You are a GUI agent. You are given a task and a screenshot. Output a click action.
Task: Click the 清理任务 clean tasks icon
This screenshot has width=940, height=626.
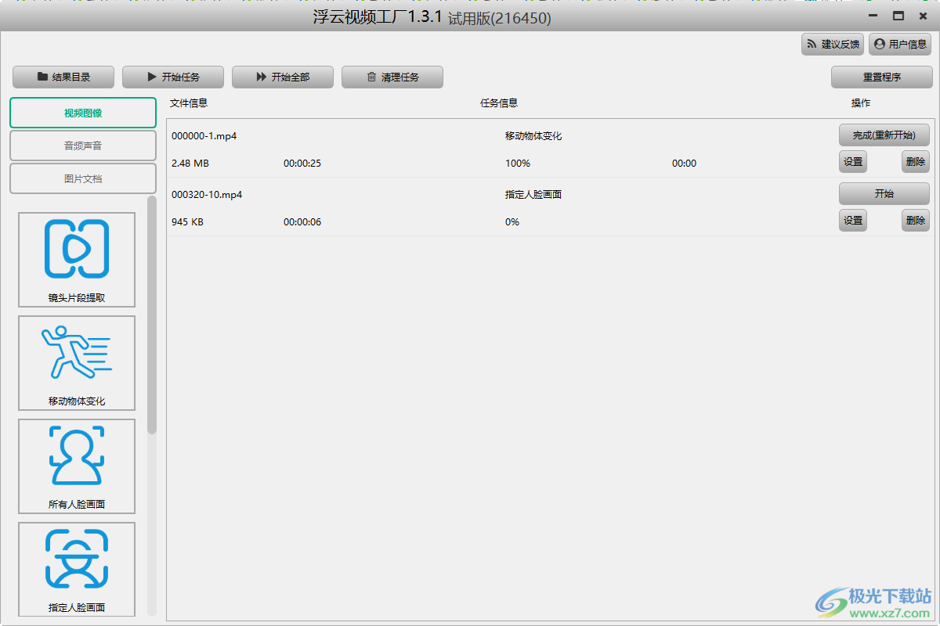[x=392, y=77]
